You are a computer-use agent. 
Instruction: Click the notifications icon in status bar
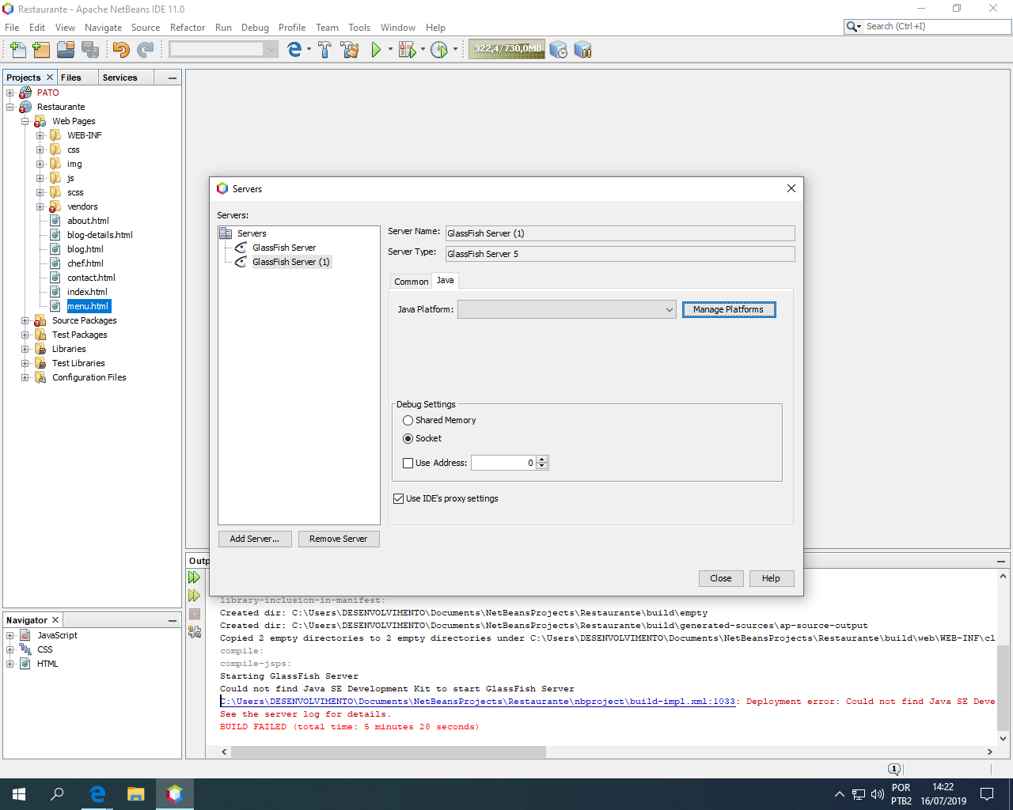click(894, 769)
